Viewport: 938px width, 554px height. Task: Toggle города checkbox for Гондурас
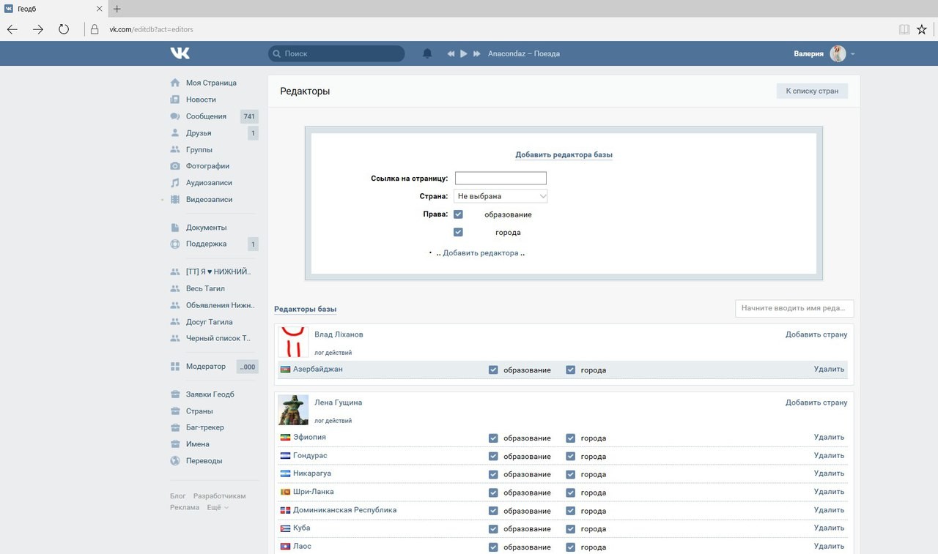(571, 456)
